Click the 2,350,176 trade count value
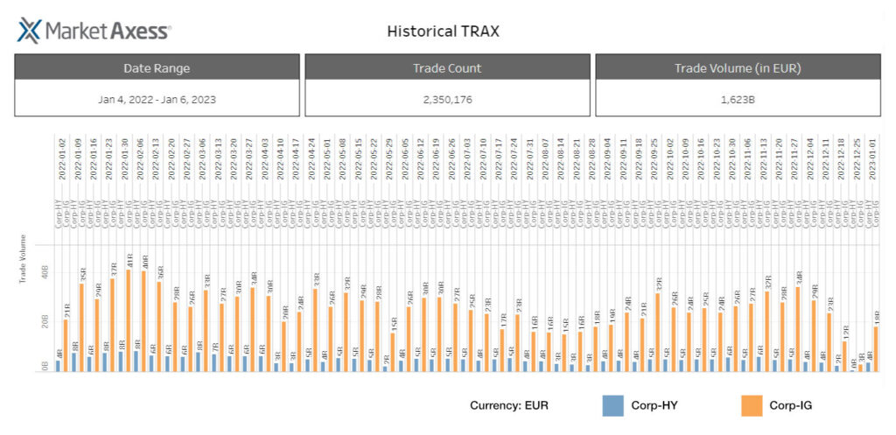 tap(447, 99)
